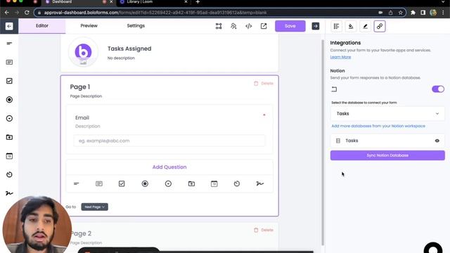Image resolution: width=450 pixels, height=253 pixels.
Task: Add checkbox question from left sidebar
Action: 9,81
